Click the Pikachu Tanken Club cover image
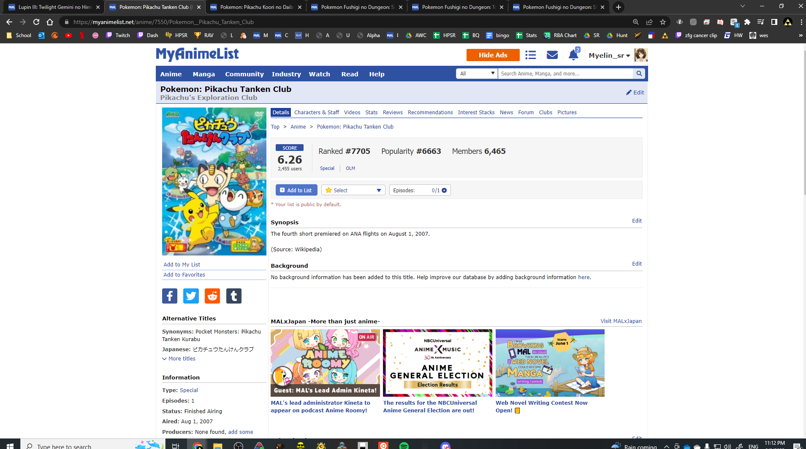The height and width of the screenshot is (449, 806). pos(214,181)
